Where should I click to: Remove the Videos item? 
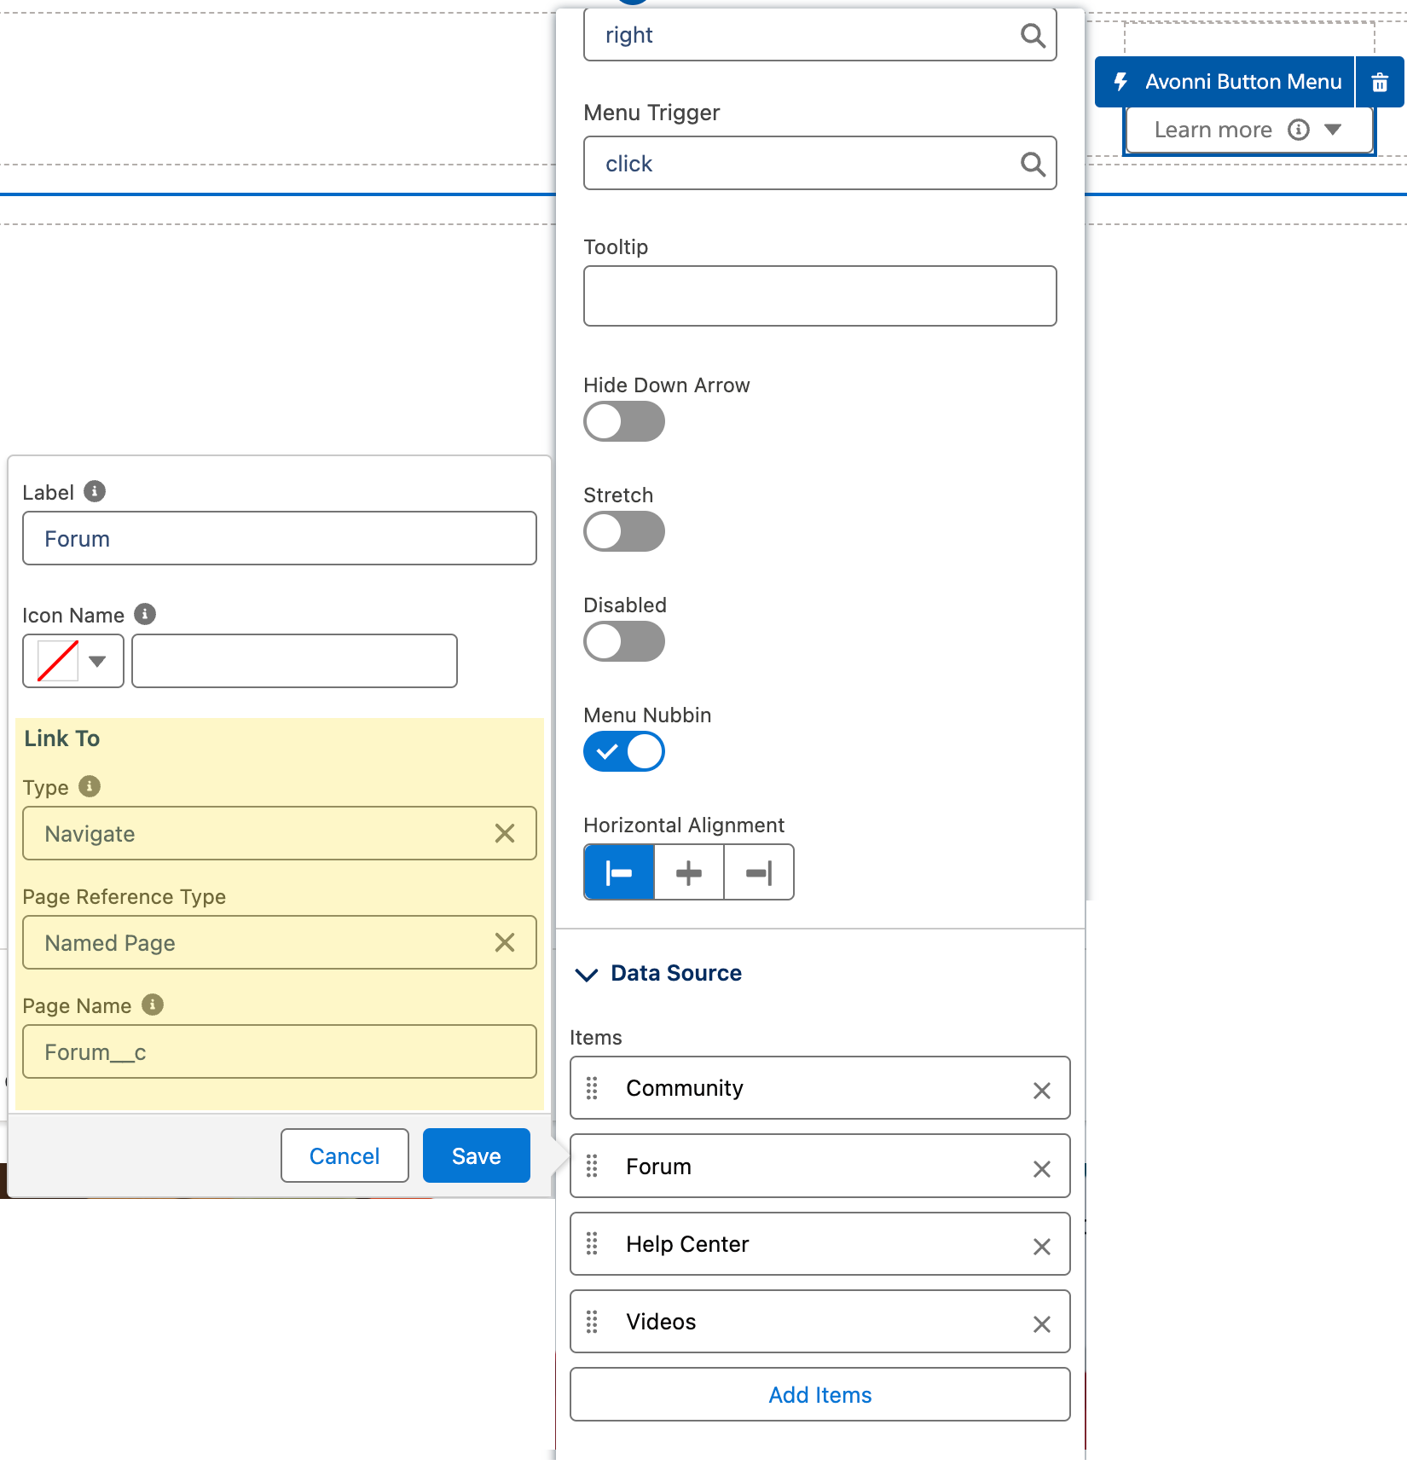pyautogui.click(x=1041, y=1324)
